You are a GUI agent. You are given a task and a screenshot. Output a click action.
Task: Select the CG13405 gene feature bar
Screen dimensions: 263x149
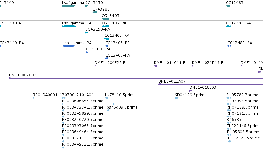[105, 19]
